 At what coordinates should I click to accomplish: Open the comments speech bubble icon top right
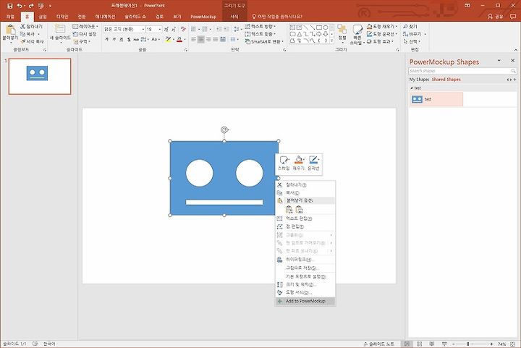tap(513, 16)
